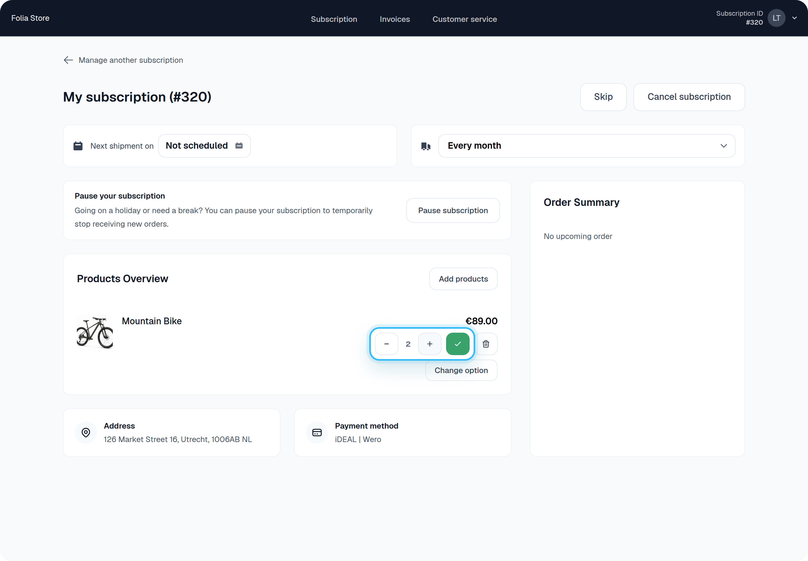Viewport: 808px width, 561px height.
Task: Click the delivery truck icon
Action: pyautogui.click(x=426, y=146)
